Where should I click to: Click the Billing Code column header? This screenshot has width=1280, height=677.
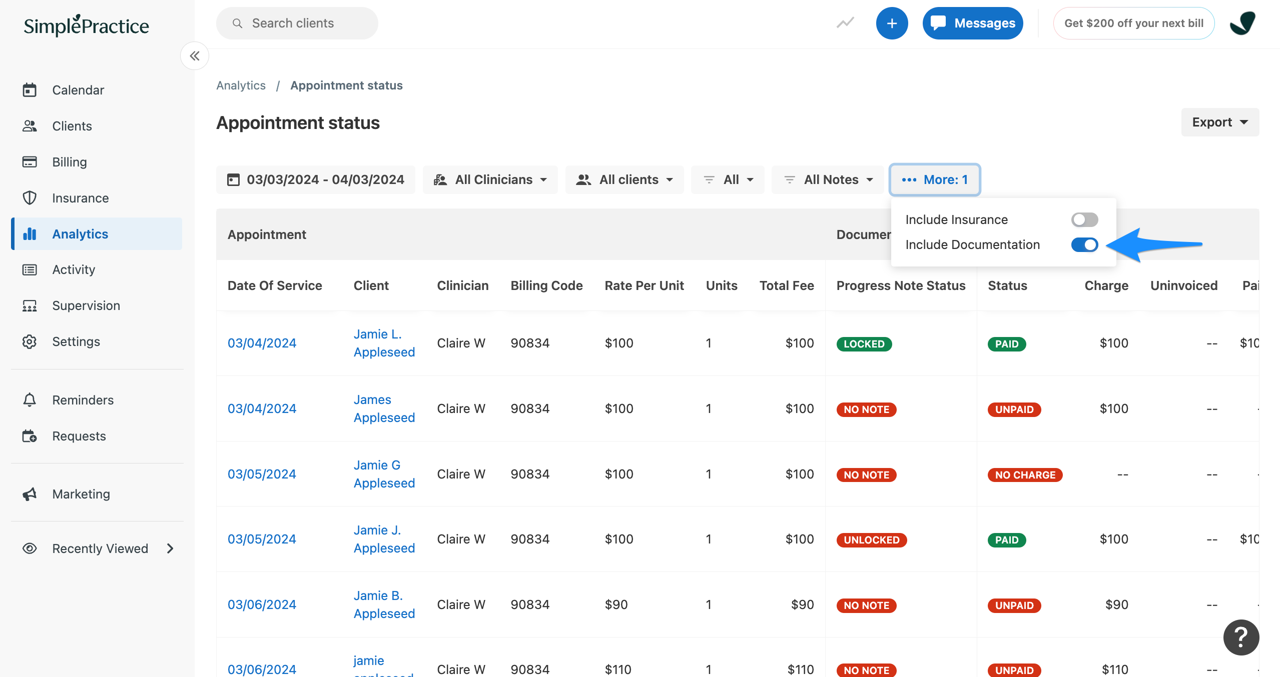pyautogui.click(x=546, y=285)
